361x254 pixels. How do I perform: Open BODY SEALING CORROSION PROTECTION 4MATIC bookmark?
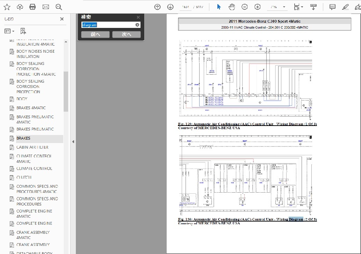(x=36, y=69)
